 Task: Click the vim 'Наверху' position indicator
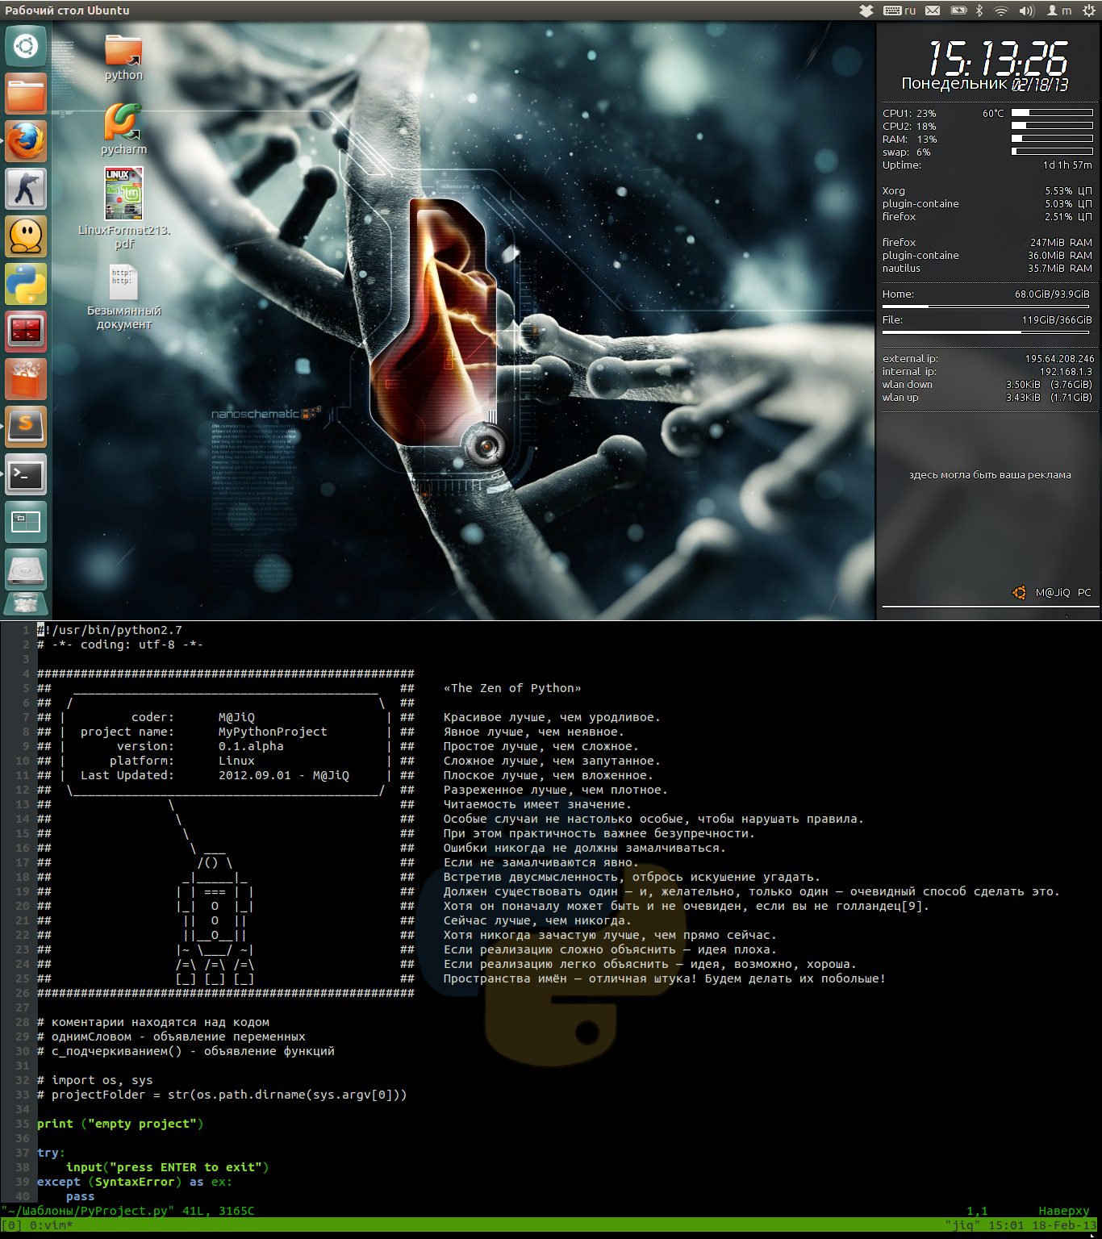coord(1064,1211)
